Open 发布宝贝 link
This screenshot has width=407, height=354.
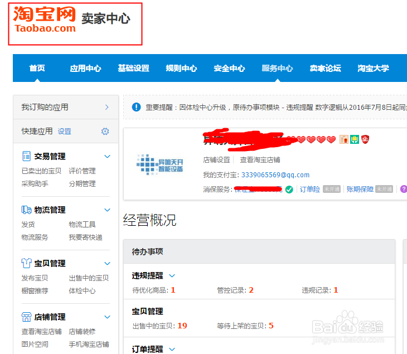coord(35,278)
